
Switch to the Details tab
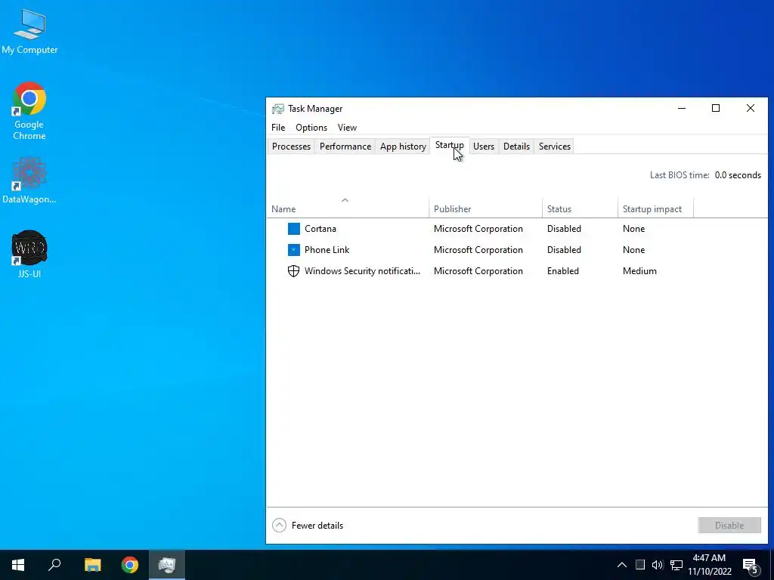pos(516,147)
